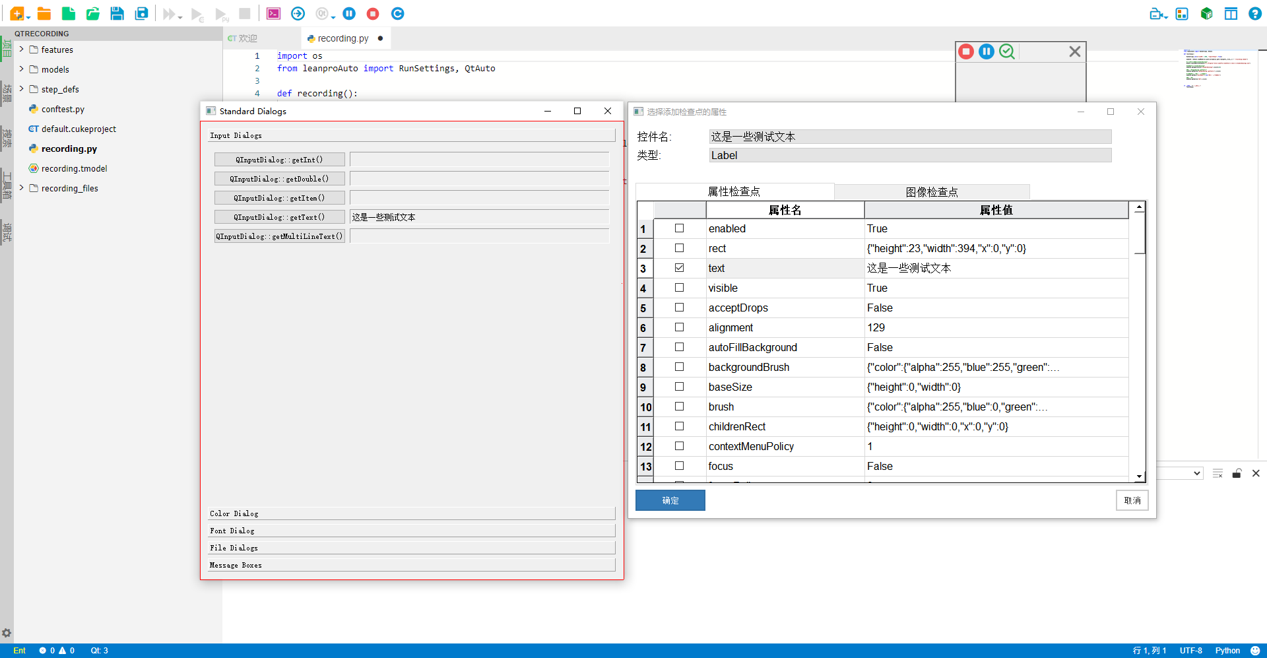
Task: Open folder using the orange folder icon
Action: tap(44, 14)
